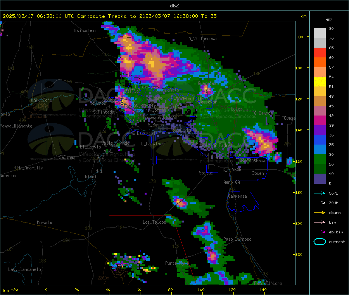Click the 'Soitue' map label

pos(206,173)
